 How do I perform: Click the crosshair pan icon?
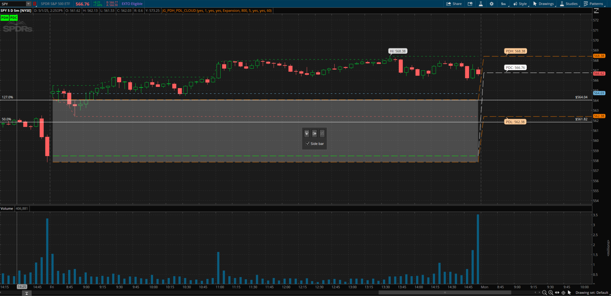(563, 292)
